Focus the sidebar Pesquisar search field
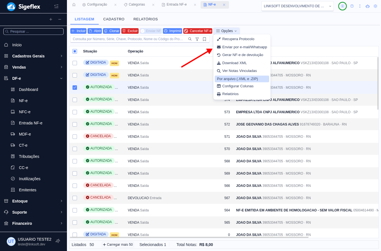 pos(33,32)
